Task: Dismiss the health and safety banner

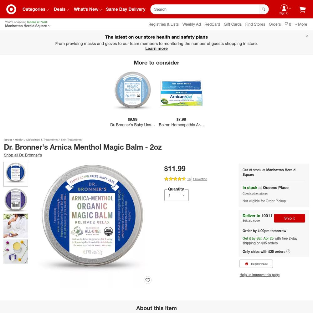Action: point(307,36)
